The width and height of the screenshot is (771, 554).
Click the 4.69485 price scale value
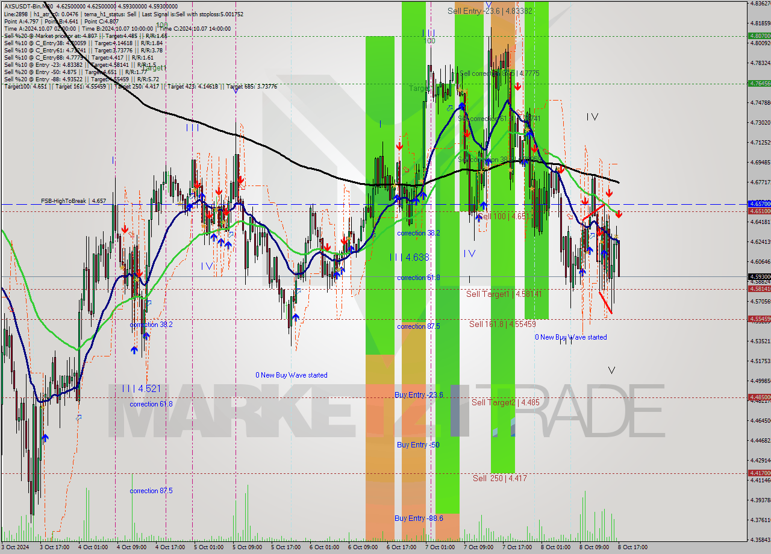760,162
